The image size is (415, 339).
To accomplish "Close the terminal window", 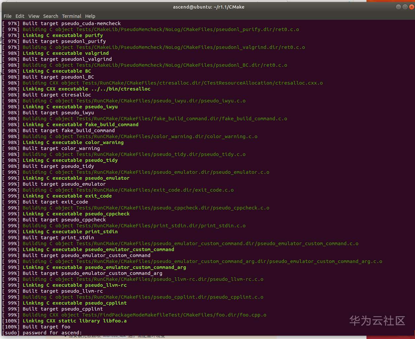I will [x=411, y=7].
